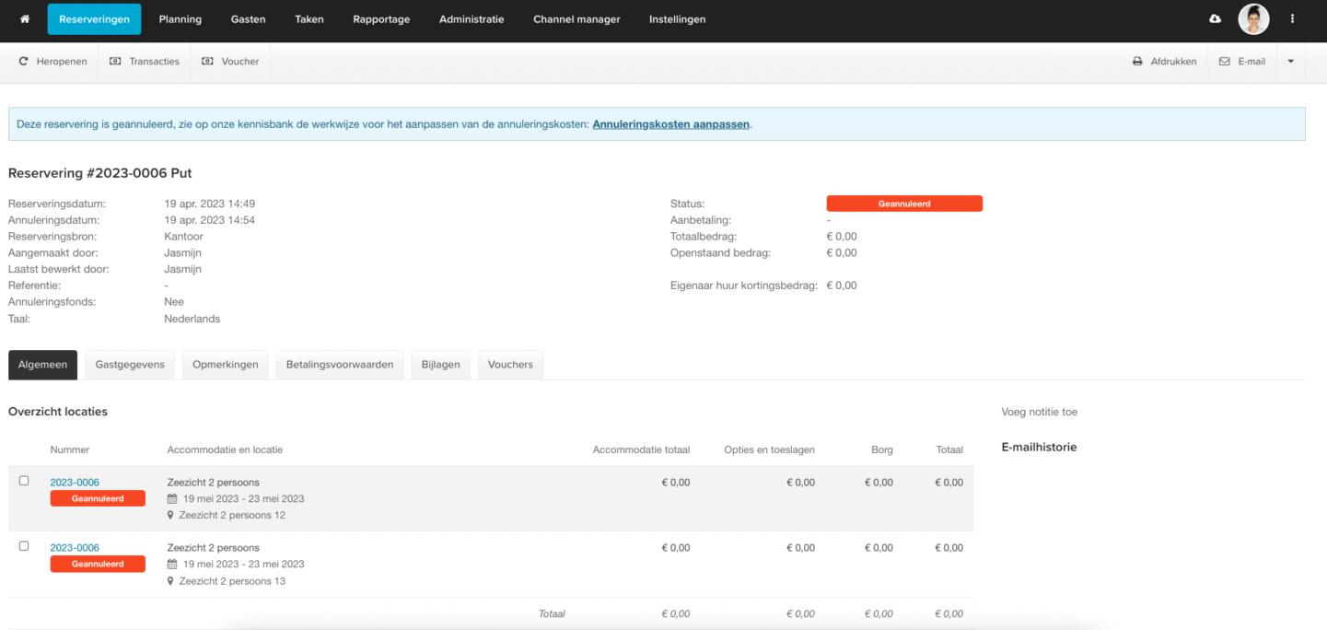1327x630 pixels.
Task: Open the Instellingen menu
Action: 677,19
